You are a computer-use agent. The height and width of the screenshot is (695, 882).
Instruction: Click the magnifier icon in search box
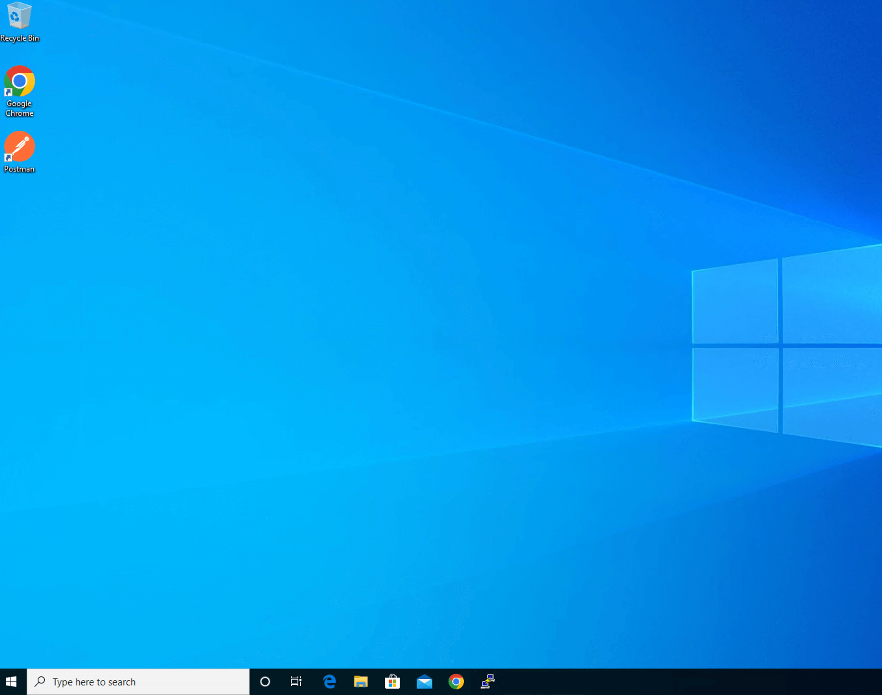pos(40,681)
